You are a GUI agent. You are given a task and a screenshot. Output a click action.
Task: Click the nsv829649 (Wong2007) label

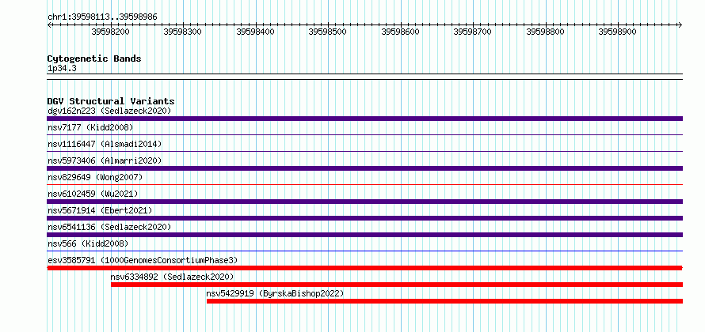coord(95,177)
